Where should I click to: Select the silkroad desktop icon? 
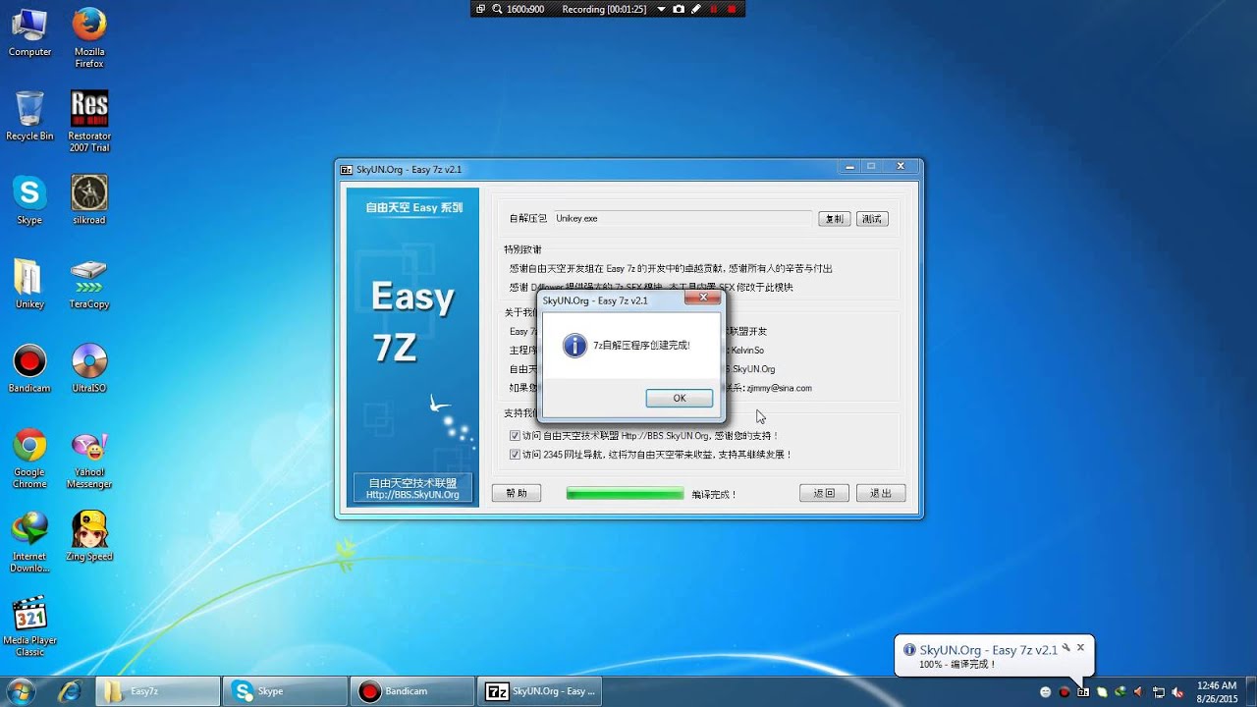pos(89,200)
